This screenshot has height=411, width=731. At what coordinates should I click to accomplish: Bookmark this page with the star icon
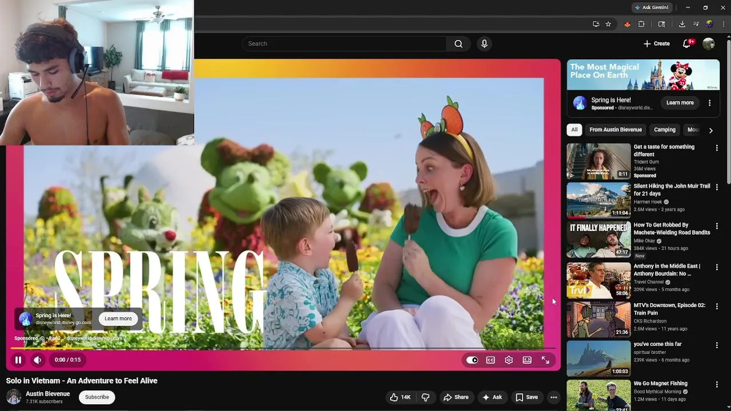coord(608,24)
